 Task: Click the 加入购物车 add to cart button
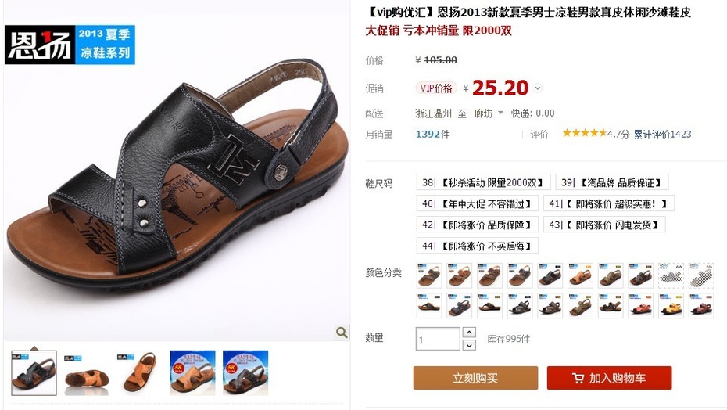tap(609, 378)
